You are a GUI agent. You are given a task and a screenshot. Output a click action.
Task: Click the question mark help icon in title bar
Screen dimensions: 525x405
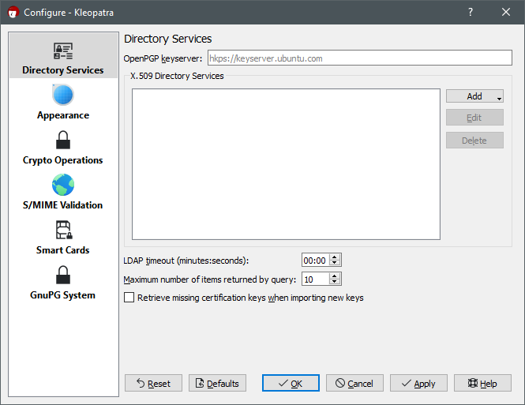coord(471,12)
